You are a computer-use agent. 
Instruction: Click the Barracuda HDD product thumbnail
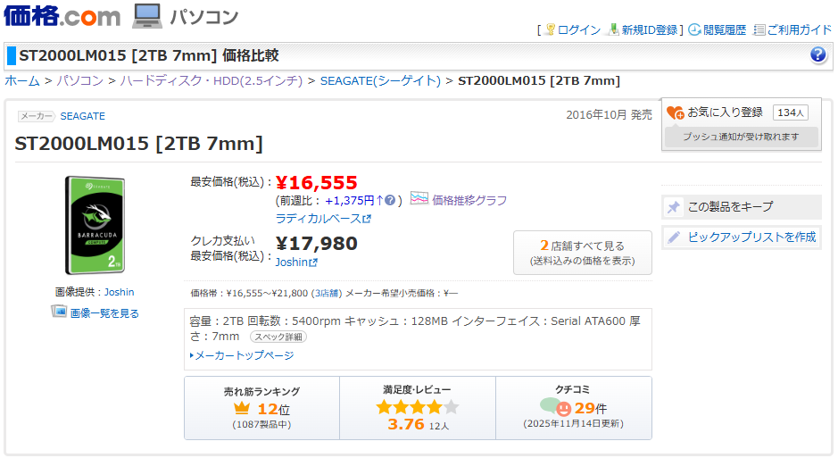(95, 225)
